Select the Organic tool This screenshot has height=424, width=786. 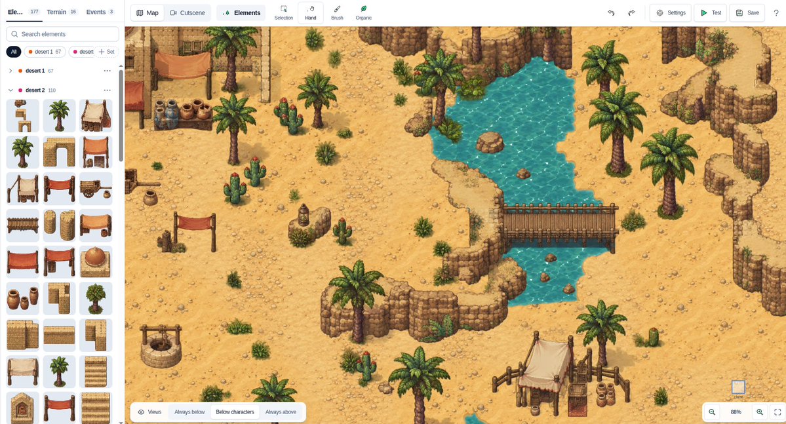coord(363,12)
